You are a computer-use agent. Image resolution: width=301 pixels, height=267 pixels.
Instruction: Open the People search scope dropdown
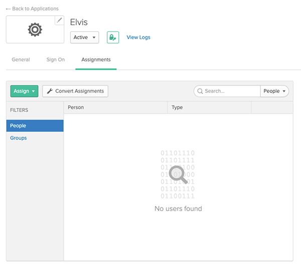(274, 91)
